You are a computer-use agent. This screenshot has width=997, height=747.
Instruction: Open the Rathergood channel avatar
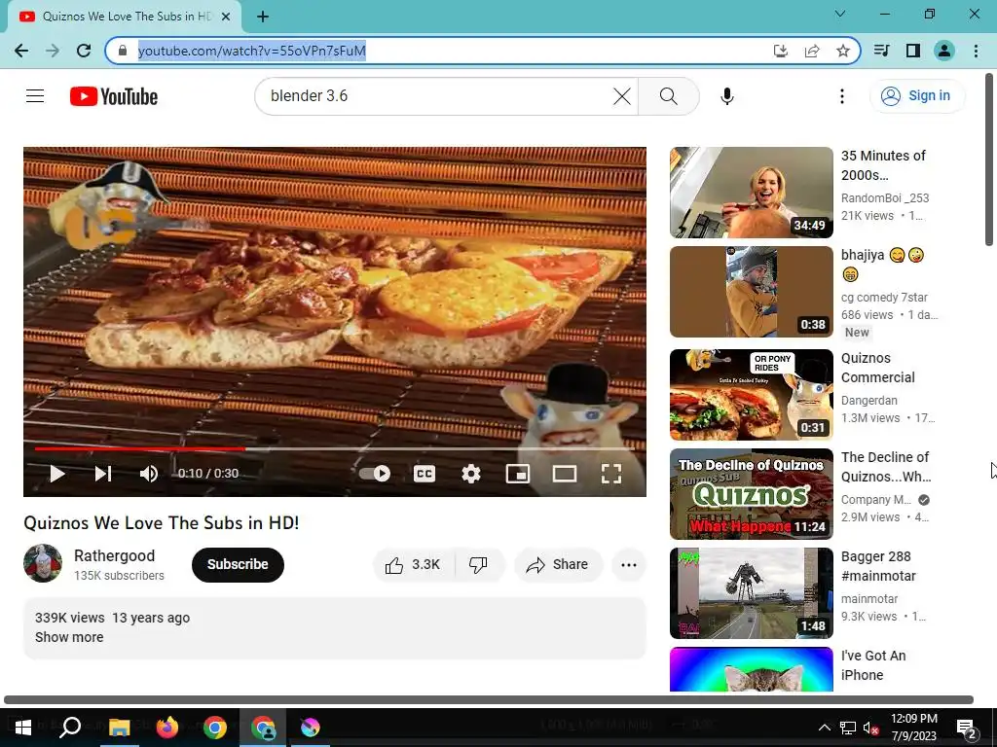43,563
